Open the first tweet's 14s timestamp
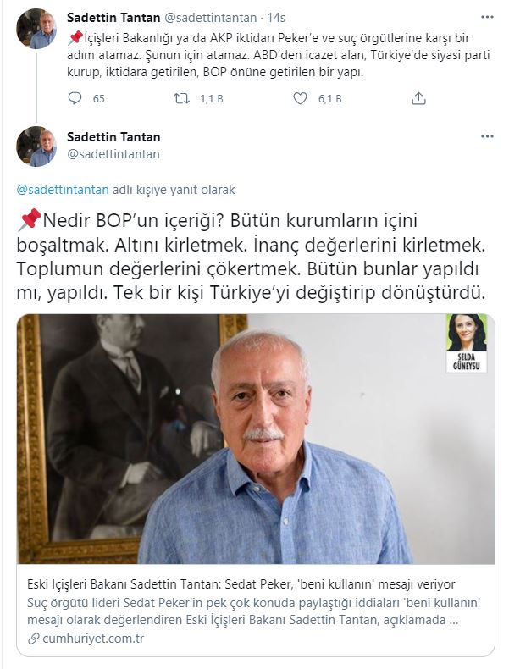Image resolution: width=509 pixels, height=669 pixels. point(276,18)
